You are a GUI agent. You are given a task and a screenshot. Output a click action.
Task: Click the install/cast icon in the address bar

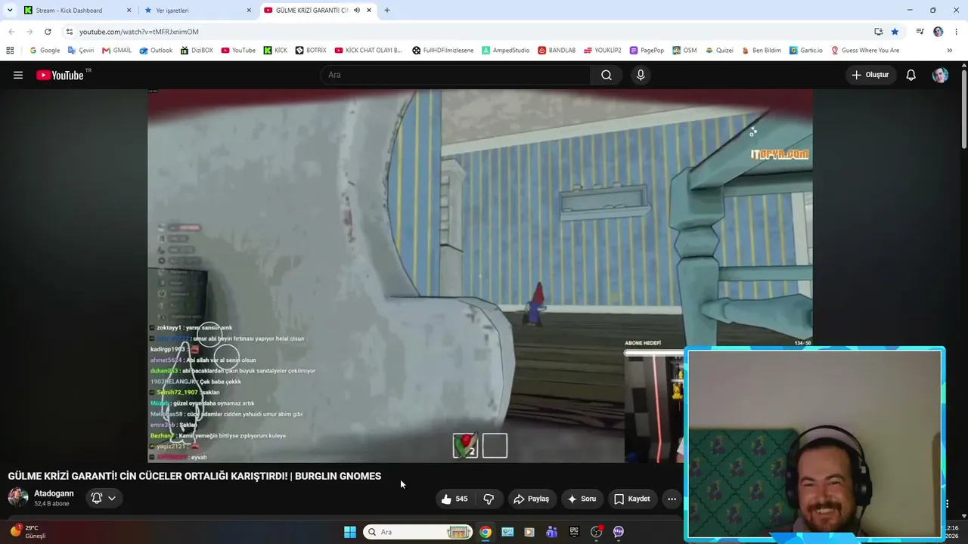878,32
